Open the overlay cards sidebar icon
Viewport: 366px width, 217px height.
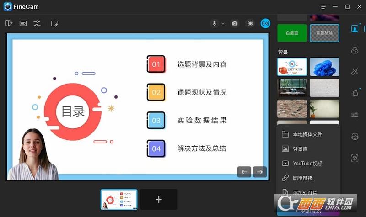[x=355, y=93]
